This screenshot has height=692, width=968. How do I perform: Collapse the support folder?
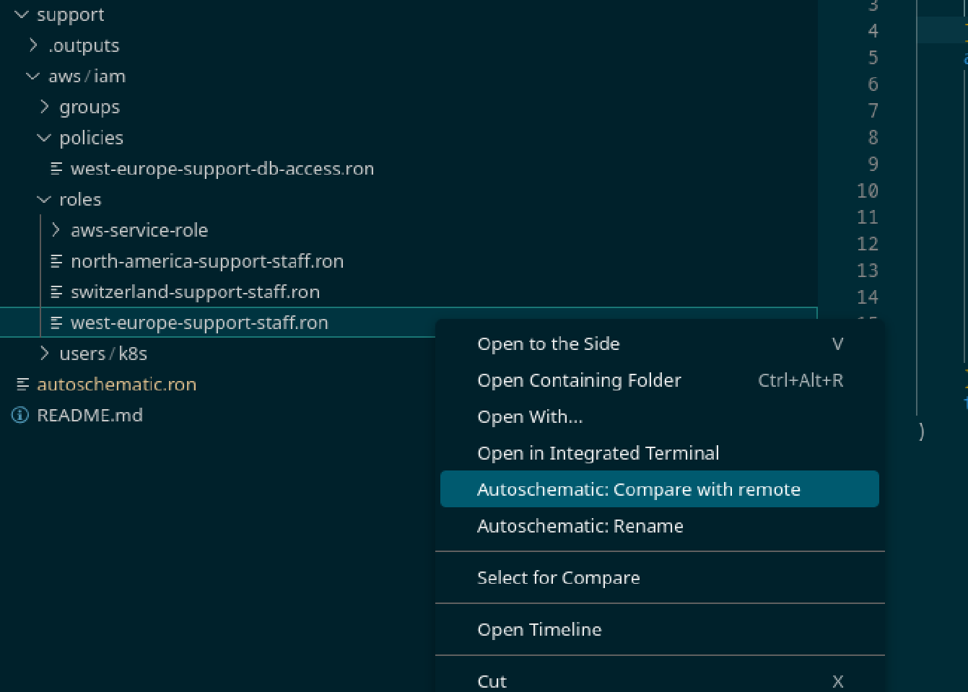(22, 14)
